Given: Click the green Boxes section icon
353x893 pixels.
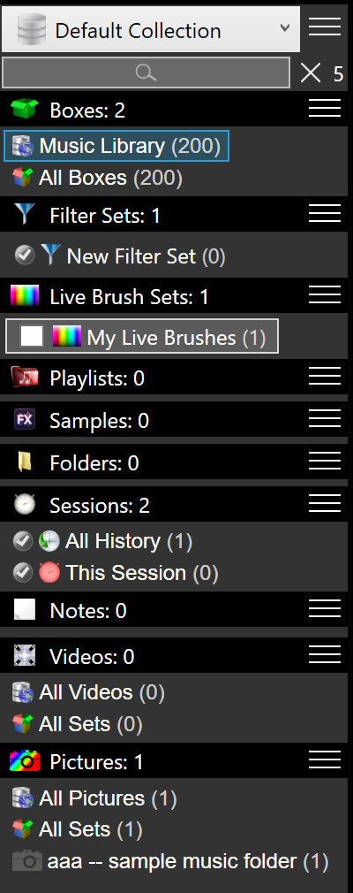Looking at the screenshot, I should (24, 109).
